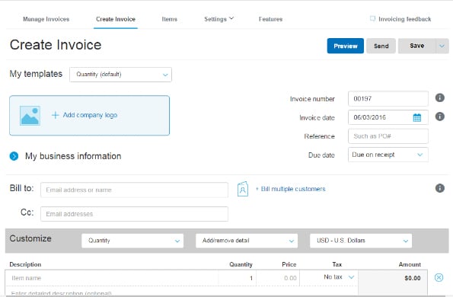
Task: Click the picture placeholder icon
Action: pyautogui.click(x=30, y=116)
